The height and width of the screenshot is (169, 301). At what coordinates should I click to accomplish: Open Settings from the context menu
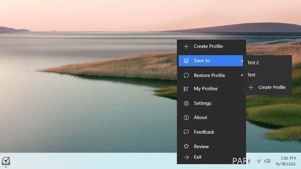[x=211, y=103]
